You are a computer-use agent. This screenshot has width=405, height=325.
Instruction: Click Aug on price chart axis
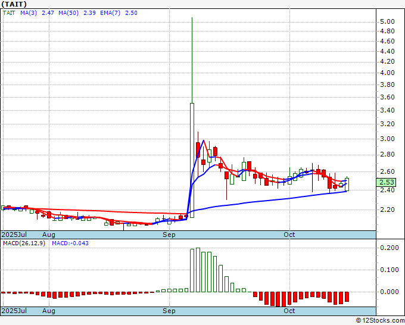(49, 235)
